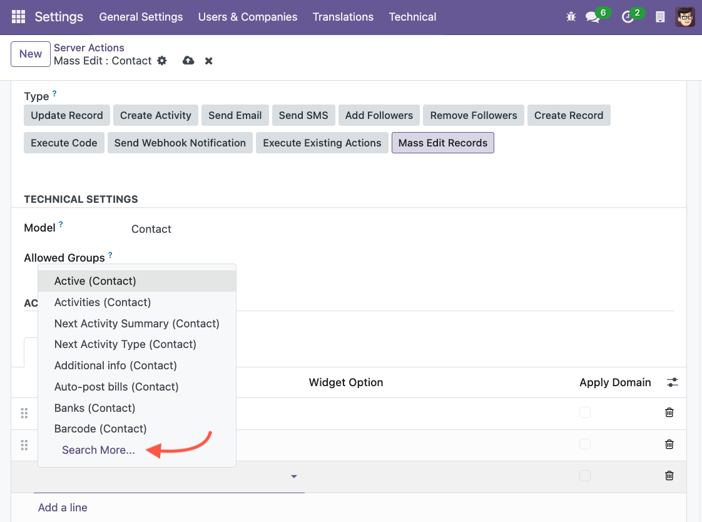Screen dimensions: 702x522
Task: Open the column settings sliders icon
Action: coord(673,382)
